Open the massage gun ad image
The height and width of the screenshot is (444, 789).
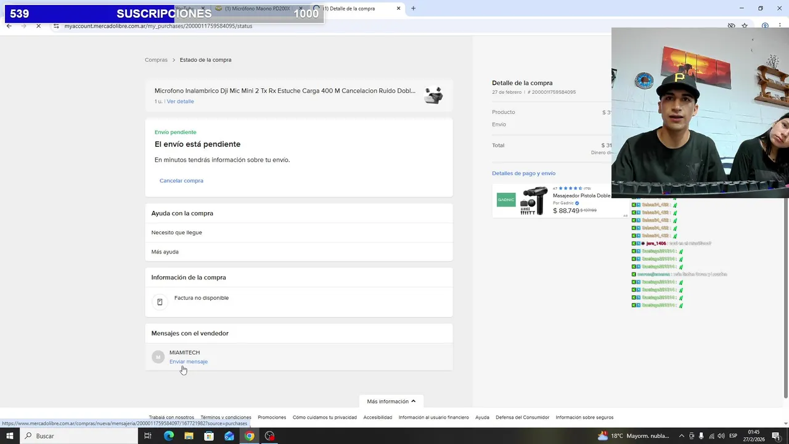(533, 201)
